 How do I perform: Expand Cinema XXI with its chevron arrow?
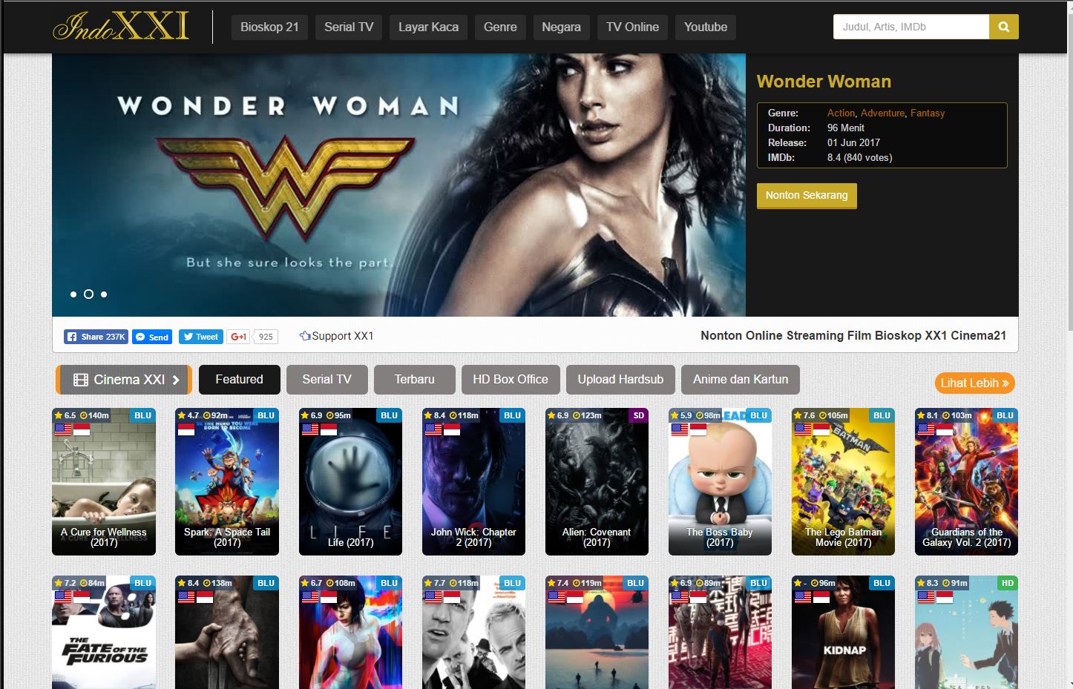click(177, 379)
